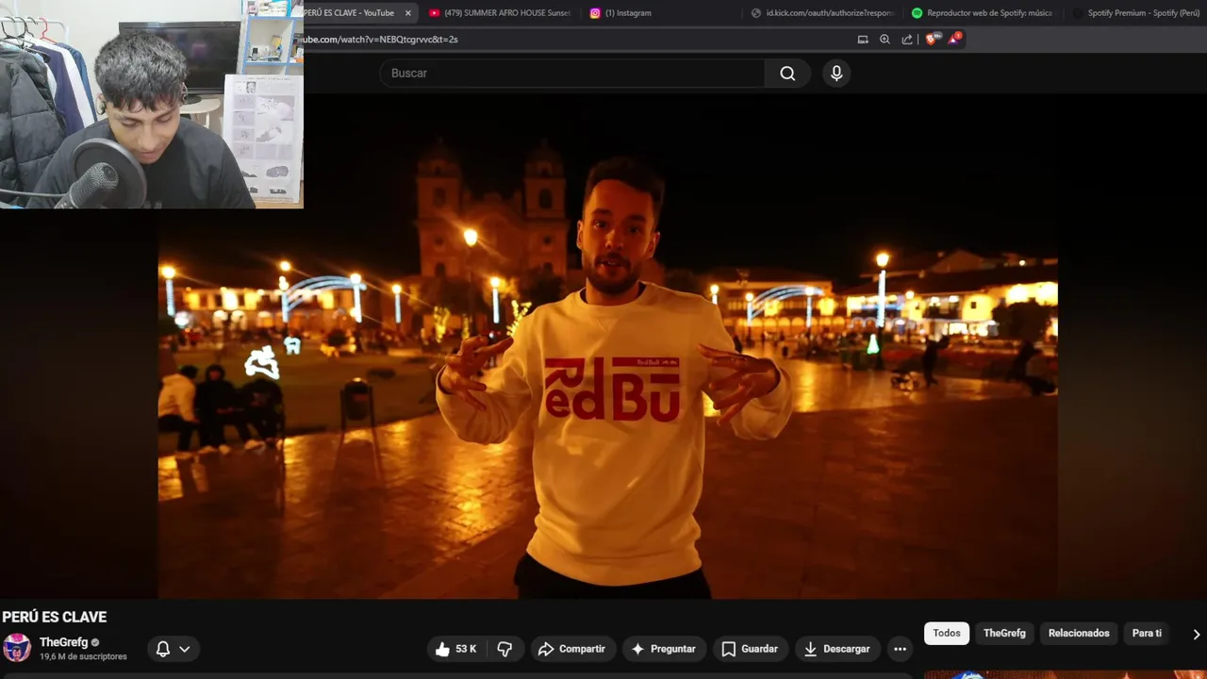Click the Guardar button
Image resolution: width=1207 pixels, height=679 pixels.
click(x=750, y=649)
